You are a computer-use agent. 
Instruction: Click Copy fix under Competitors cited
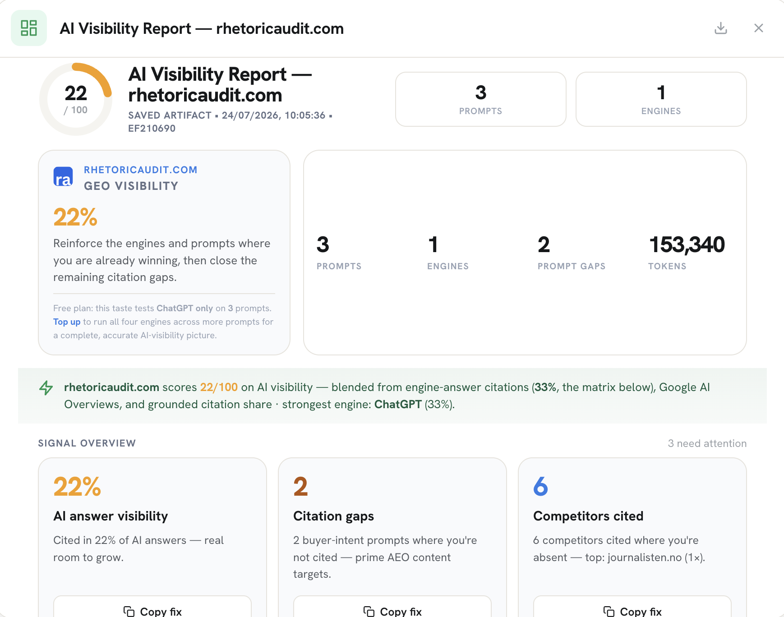(x=632, y=607)
